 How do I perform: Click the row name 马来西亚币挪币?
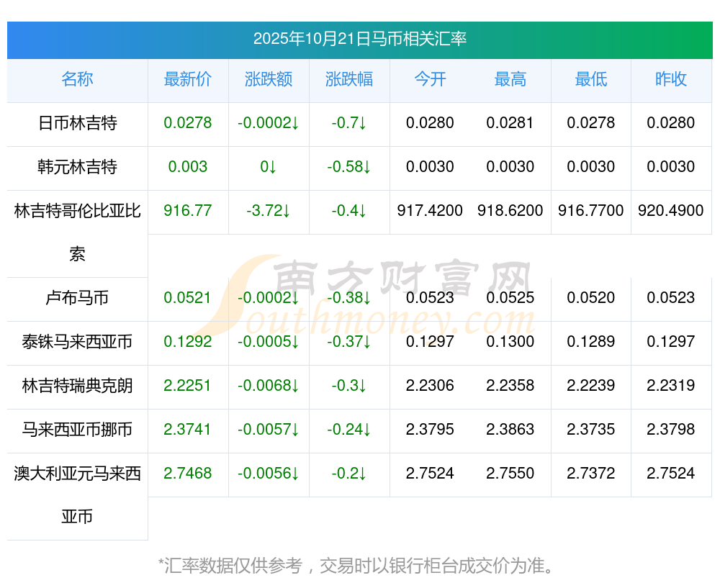click(x=77, y=430)
